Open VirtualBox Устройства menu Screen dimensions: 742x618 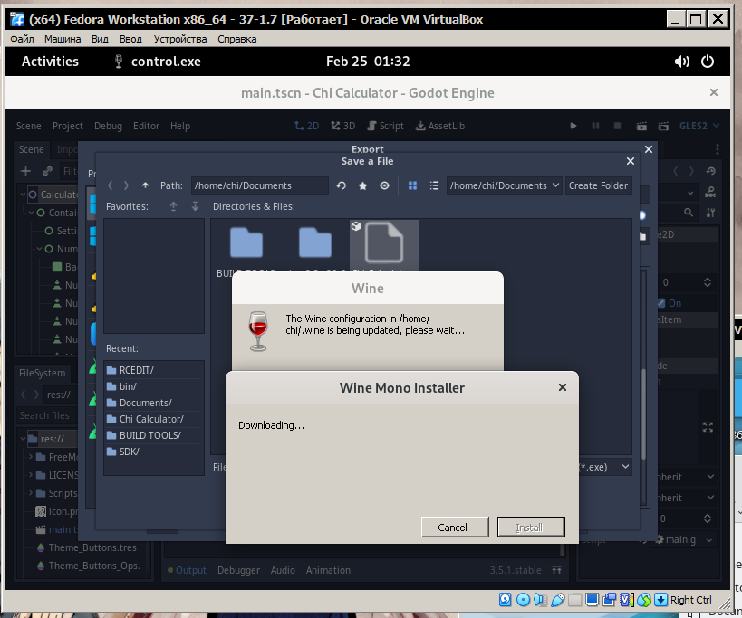[179, 39]
